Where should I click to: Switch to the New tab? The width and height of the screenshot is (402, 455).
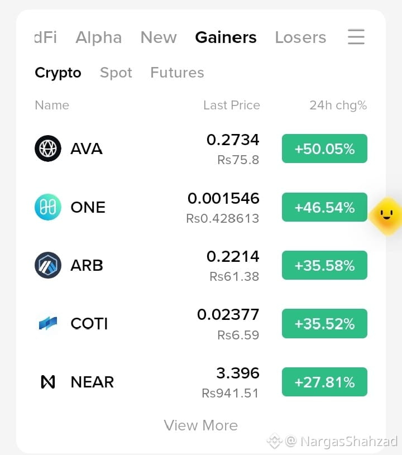click(159, 37)
